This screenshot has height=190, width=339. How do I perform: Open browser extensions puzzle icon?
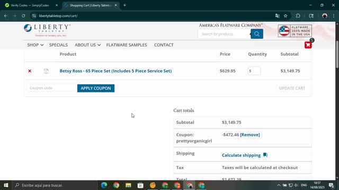298,16
